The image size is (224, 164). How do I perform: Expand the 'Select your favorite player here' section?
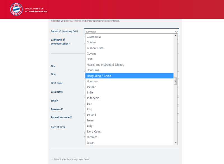[x=70, y=159]
